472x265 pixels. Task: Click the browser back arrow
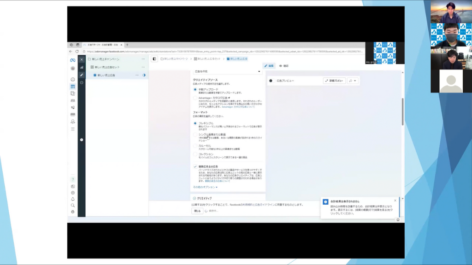tap(71, 52)
